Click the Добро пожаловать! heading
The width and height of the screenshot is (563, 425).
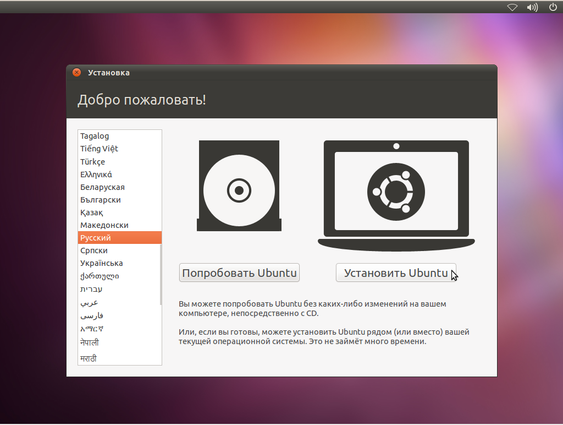tap(142, 100)
